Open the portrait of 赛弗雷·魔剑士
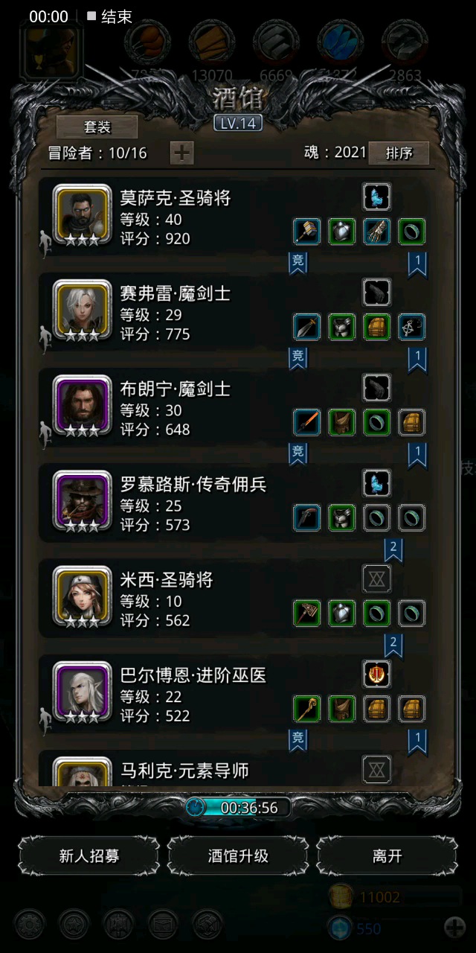Screen dimensions: 476x953 pos(83,309)
